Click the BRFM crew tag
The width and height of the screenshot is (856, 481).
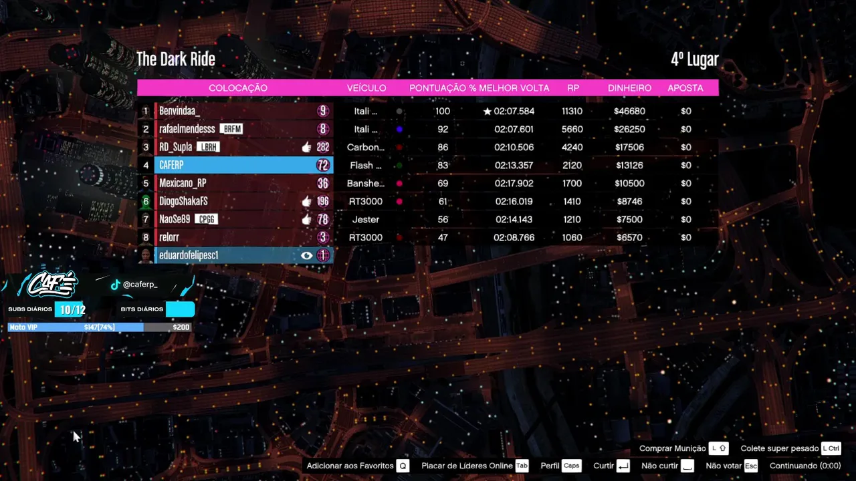tap(231, 129)
